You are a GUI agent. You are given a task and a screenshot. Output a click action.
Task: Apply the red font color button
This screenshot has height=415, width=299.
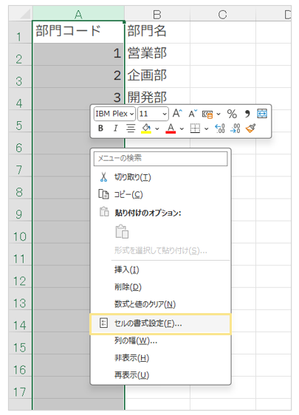[x=171, y=128]
